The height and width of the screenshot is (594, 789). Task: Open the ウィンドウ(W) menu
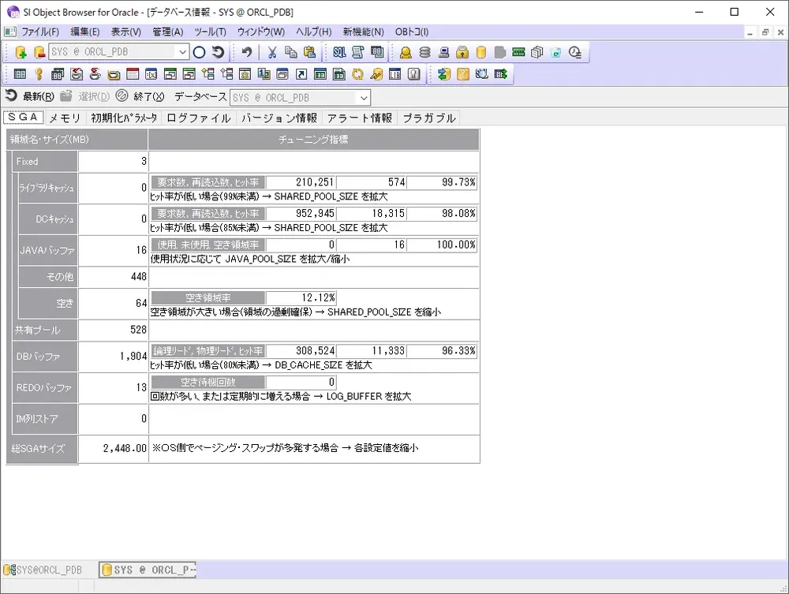260,32
